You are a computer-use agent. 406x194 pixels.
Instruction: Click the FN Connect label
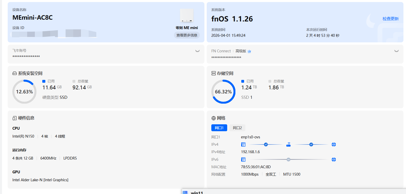(x=221, y=51)
